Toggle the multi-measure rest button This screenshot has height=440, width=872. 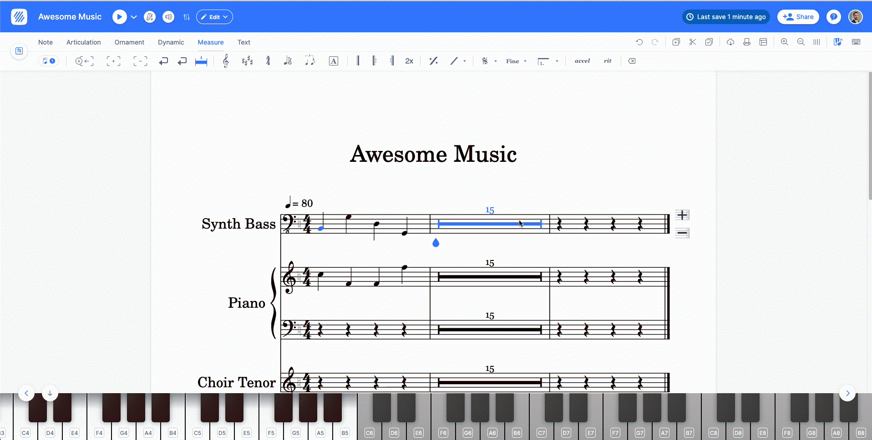201,61
